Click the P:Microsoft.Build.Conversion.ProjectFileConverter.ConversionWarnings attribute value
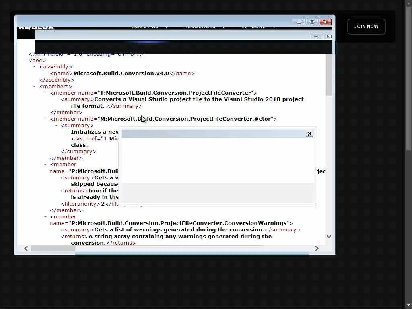 tap(179, 223)
